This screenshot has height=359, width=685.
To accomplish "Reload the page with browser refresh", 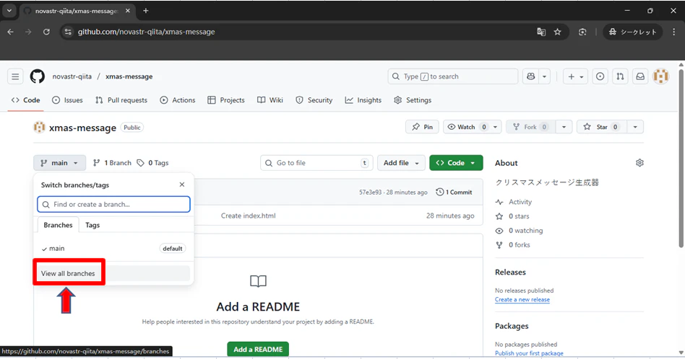I will [x=46, y=32].
